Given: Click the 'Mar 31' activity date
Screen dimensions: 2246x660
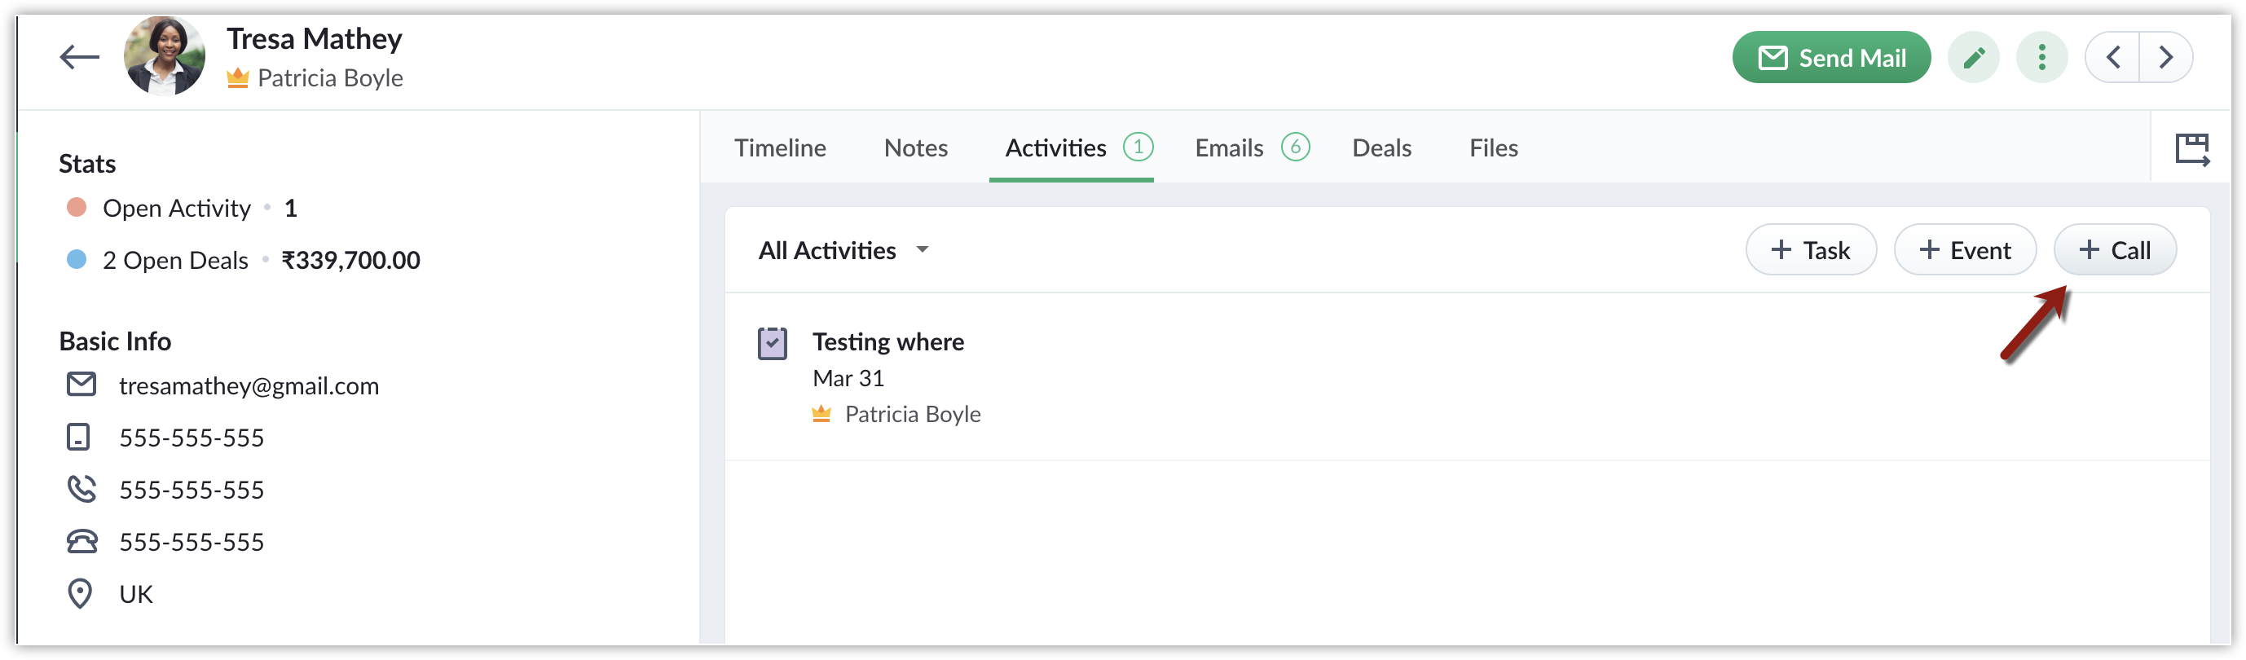Looking at the screenshot, I should tap(848, 378).
